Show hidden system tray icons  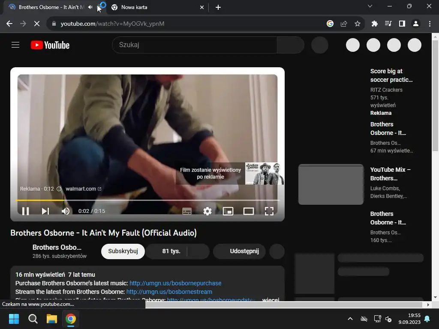(350, 319)
